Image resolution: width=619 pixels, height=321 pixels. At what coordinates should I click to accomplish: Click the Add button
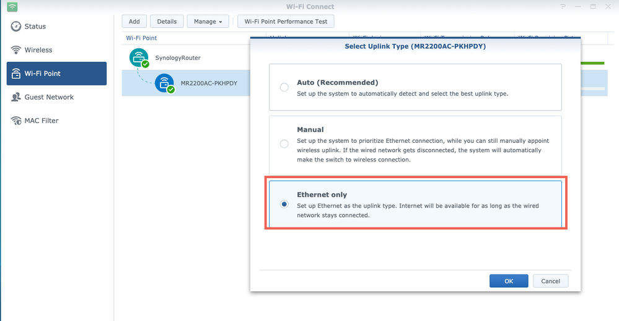coord(134,21)
